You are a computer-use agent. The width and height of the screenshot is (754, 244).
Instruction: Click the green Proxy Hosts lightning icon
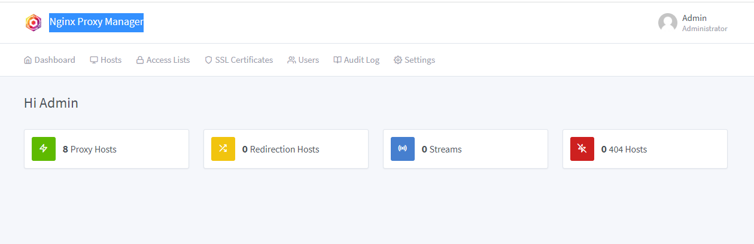pyautogui.click(x=44, y=149)
